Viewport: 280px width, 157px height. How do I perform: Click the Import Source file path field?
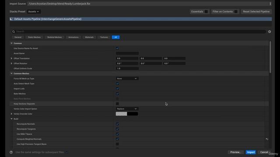pyautogui.click(x=148, y=4)
